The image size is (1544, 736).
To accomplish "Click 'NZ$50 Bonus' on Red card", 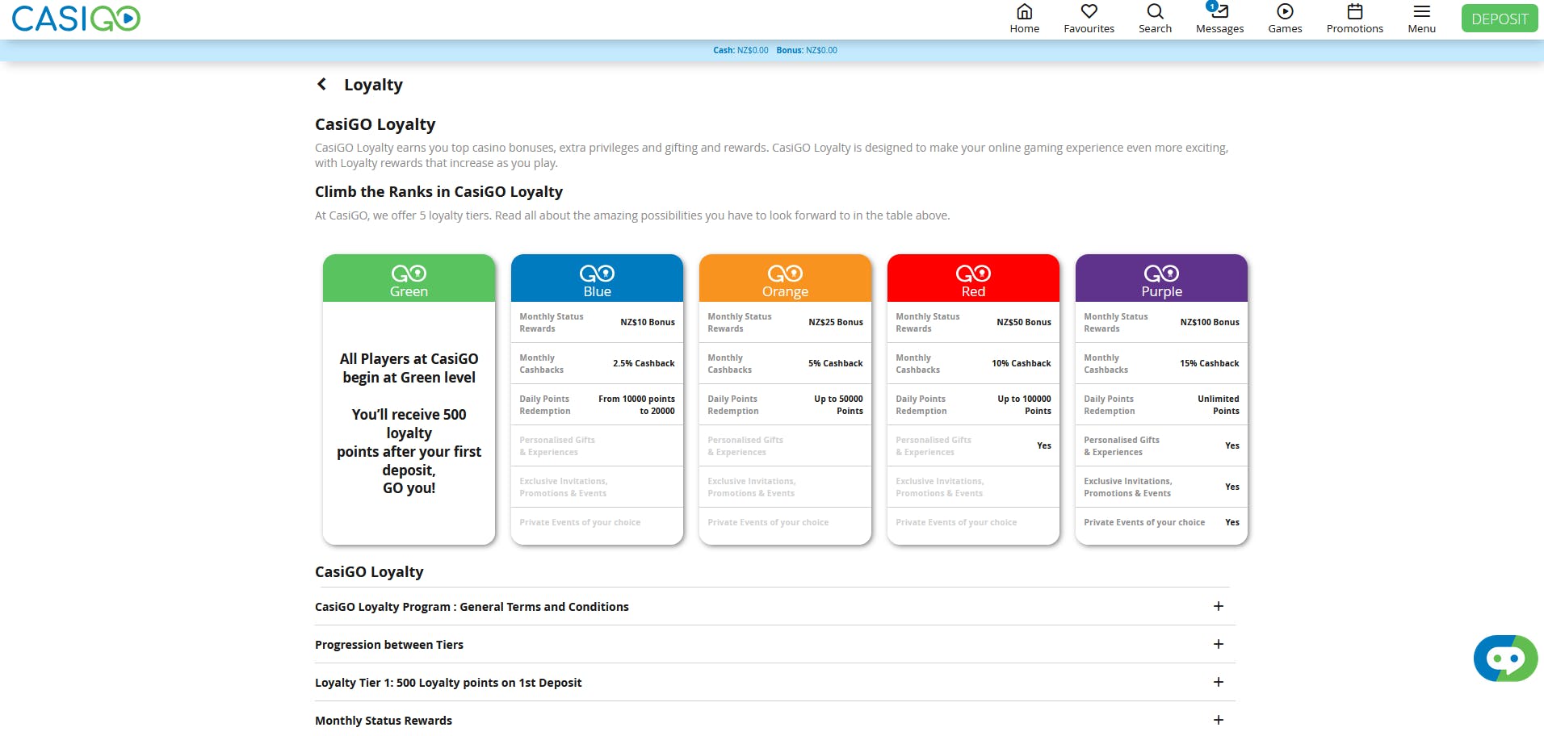I will coord(1024,322).
